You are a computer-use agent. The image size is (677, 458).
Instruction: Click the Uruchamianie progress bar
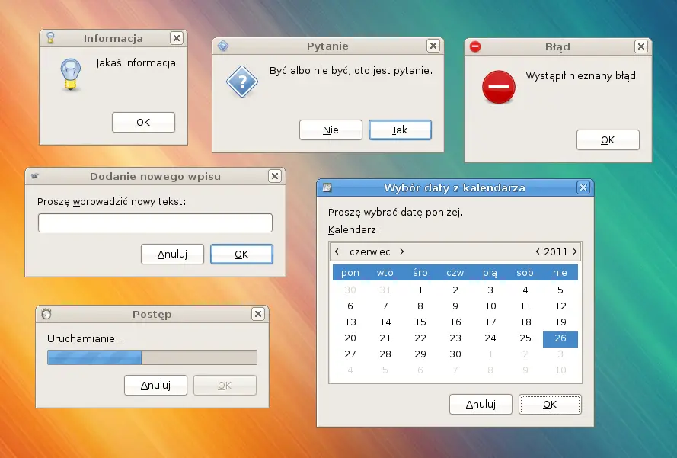[x=152, y=357]
